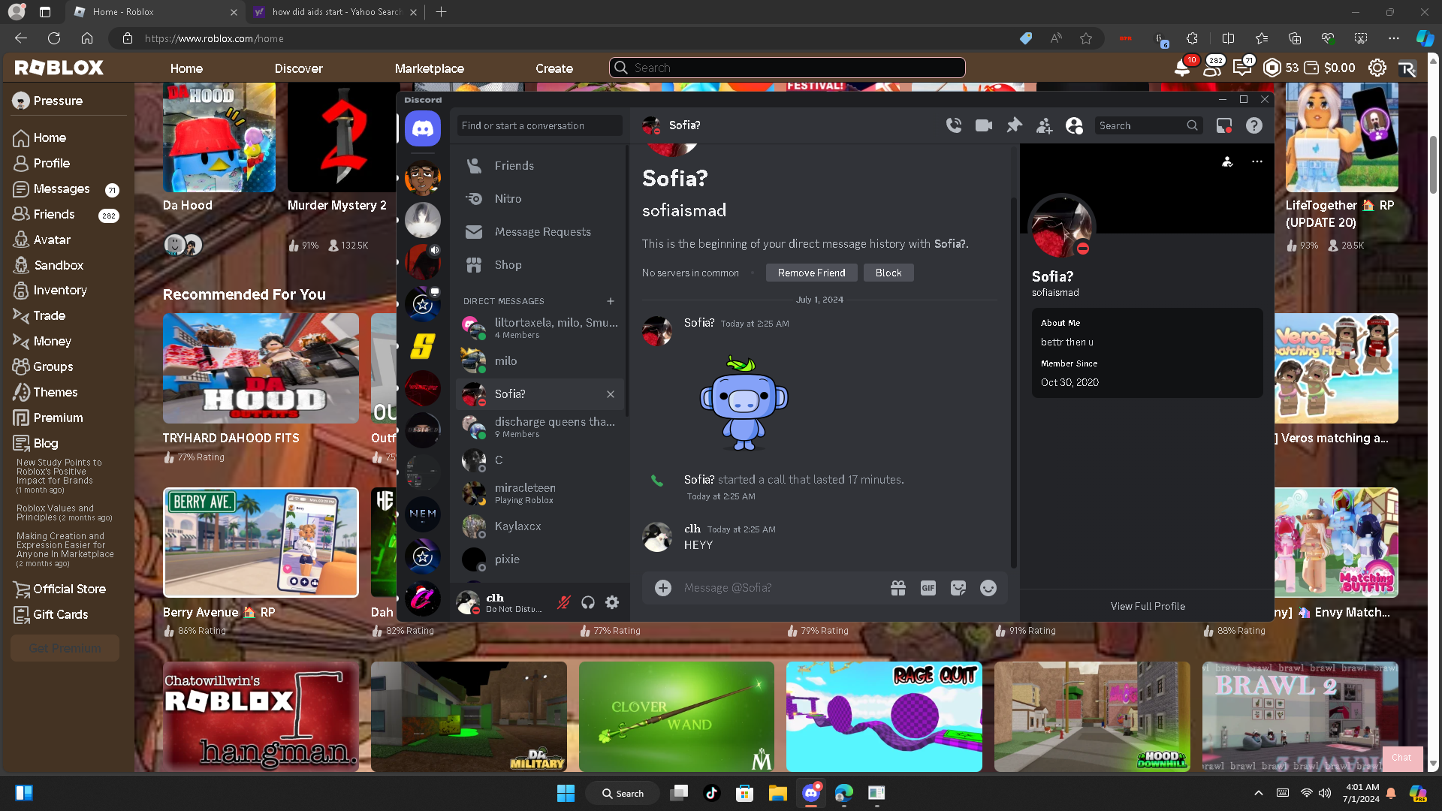This screenshot has width=1442, height=811.
Task: Open the Roblox Chat button
Action: 1401,758
